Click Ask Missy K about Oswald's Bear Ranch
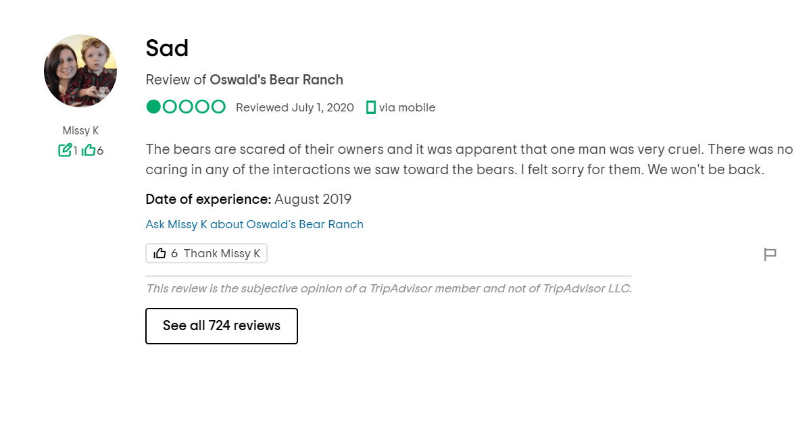This screenshot has width=809, height=422. tap(254, 224)
